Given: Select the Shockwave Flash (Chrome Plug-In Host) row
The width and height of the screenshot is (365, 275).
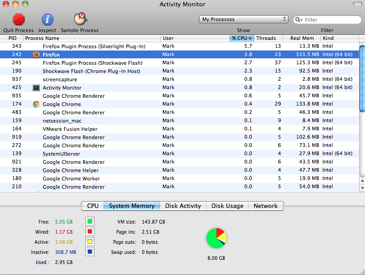Looking at the screenshot, I should 179,71.
